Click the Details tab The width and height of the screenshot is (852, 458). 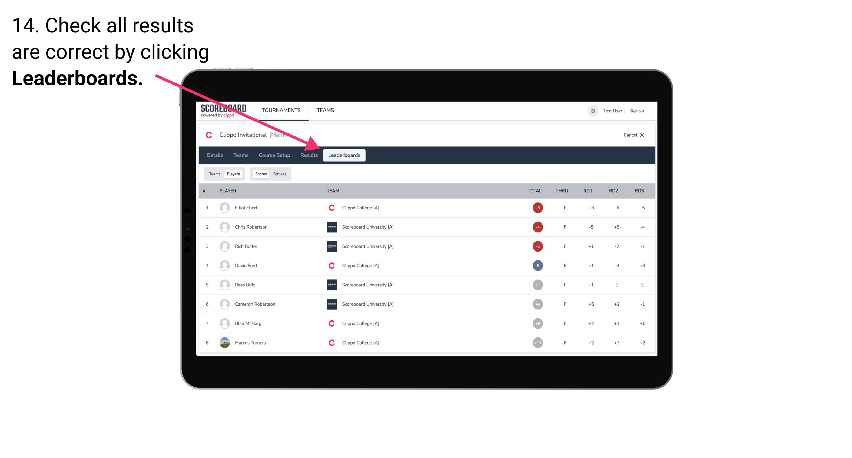point(214,155)
